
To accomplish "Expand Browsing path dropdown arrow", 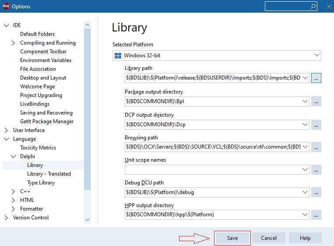I will click(305, 147).
